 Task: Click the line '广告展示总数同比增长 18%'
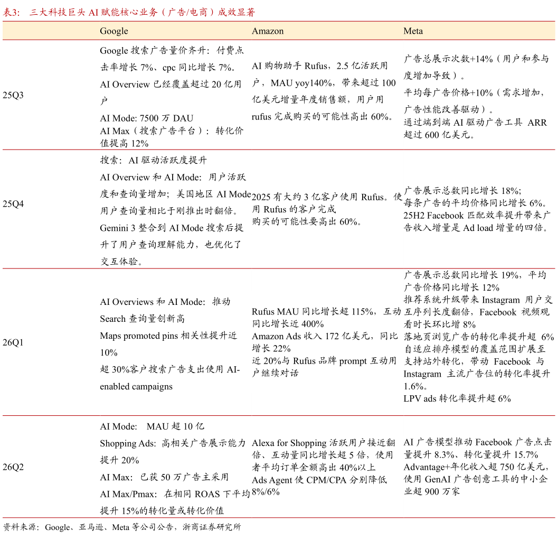point(462,190)
